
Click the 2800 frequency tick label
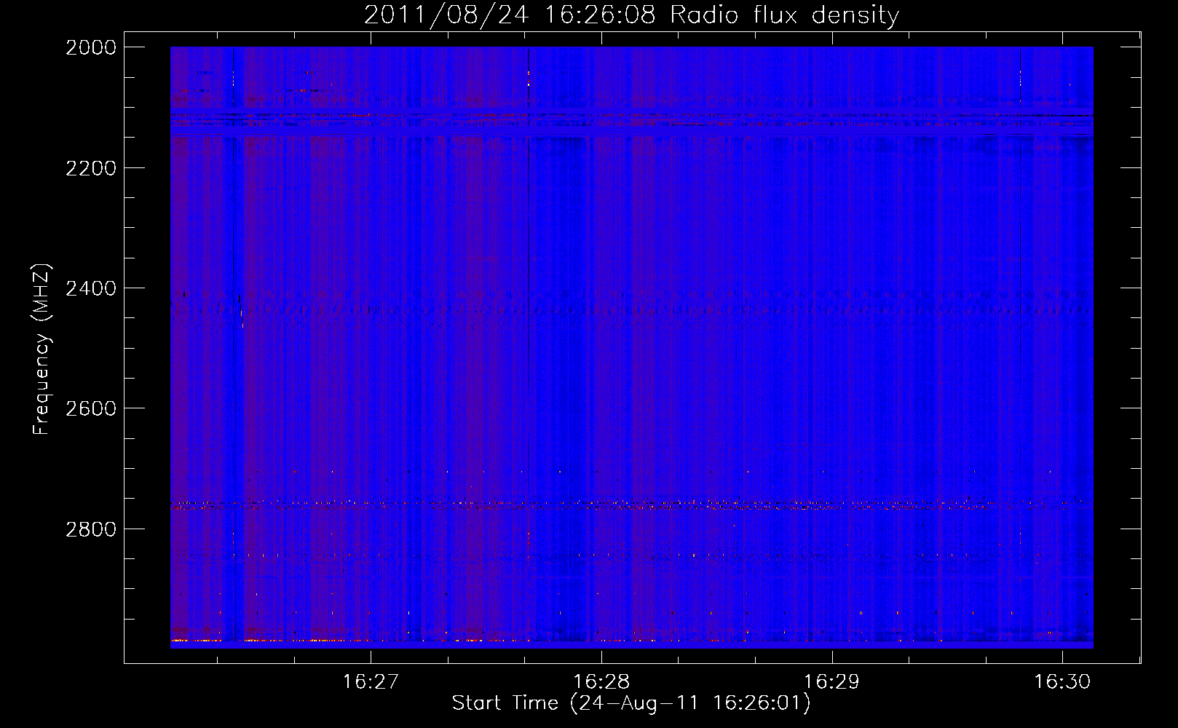[91, 529]
